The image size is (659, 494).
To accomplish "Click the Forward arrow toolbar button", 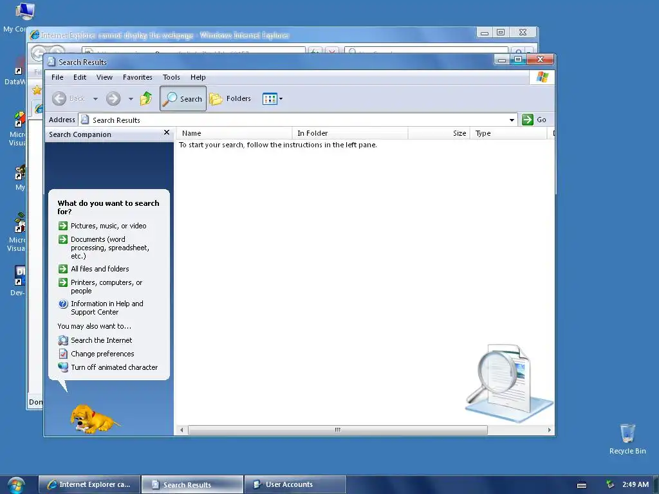I will [113, 98].
